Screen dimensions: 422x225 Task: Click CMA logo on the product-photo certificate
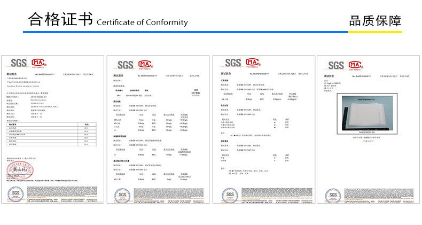coord(356,65)
